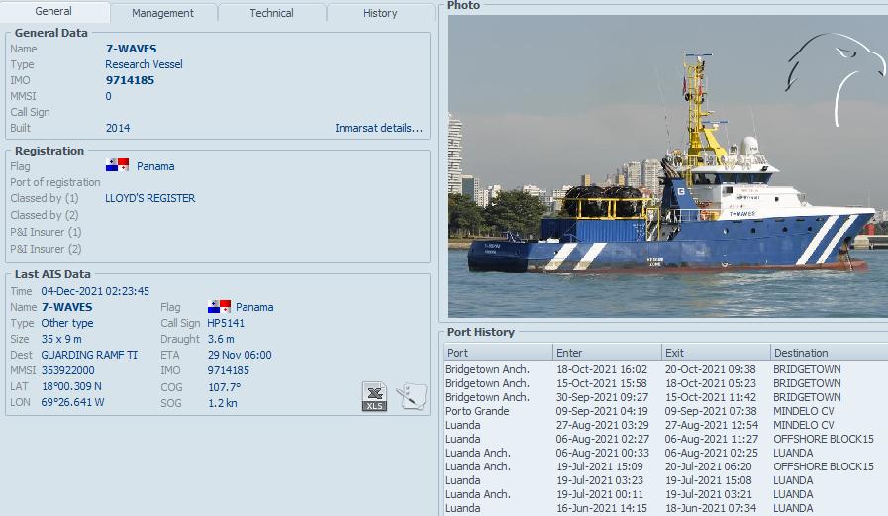This screenshot has width=888, height=516.
Task: Select Luanda row entered 16-Jun-2021 14:15
Action: (666, 508)
